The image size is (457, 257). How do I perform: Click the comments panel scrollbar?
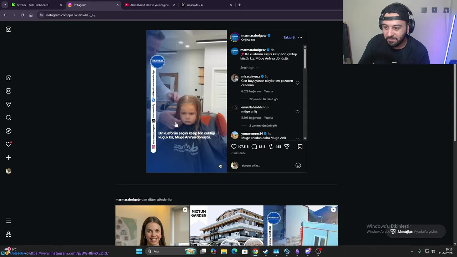pyautogui.click(x=305, y=59)
